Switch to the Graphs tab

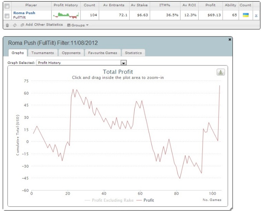(x=17, y=53)
